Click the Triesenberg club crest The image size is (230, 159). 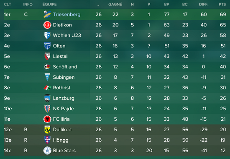pyautogui.click(x=47, y=14)
